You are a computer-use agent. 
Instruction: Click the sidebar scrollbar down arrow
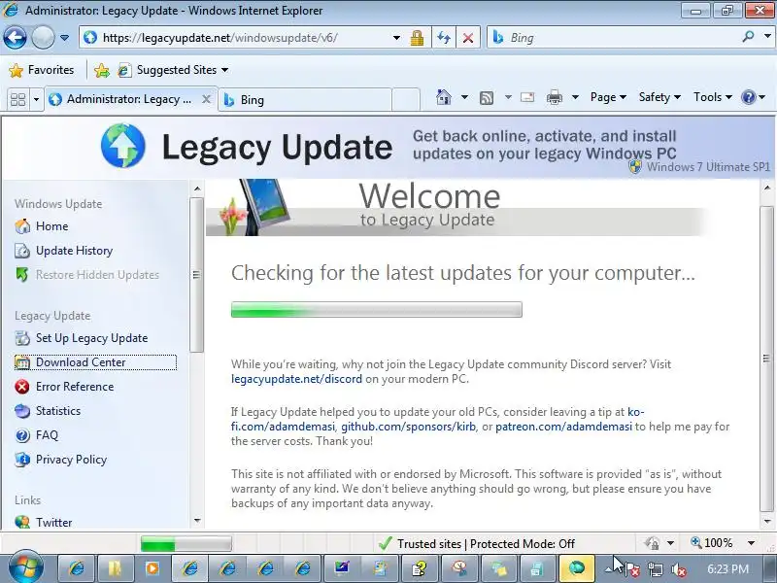pos(197,521)
